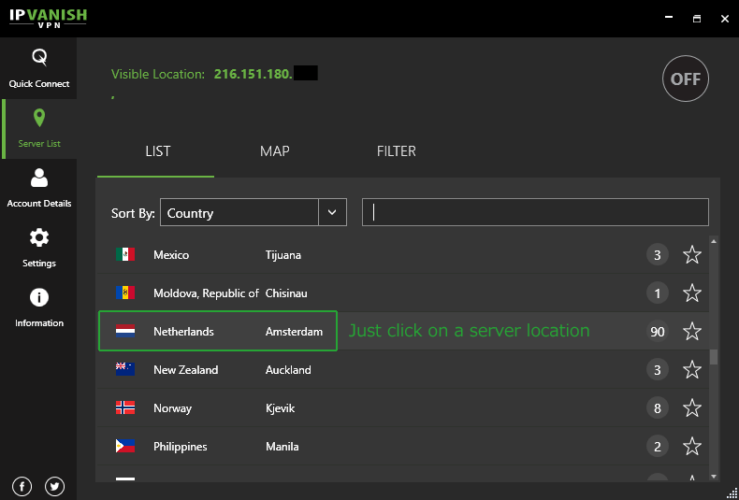Viewport: 739px width, 500px height.
Task: Click the Facebook icon
Action: click(22, 486)
